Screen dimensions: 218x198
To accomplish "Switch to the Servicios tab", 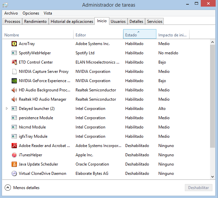I will (x=155, y=22).
